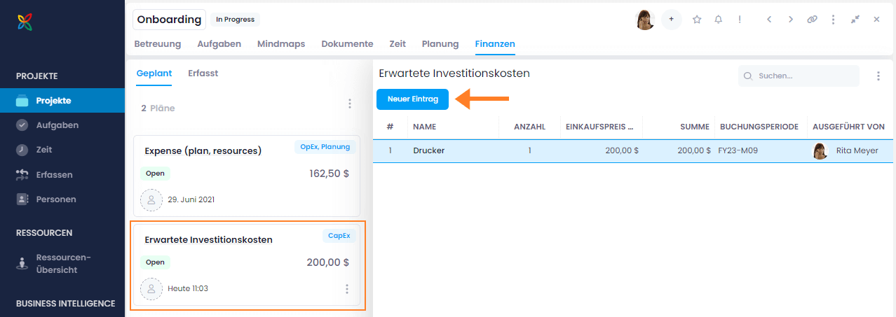
Task: Add a member with plus button
Action: (671, 20)
